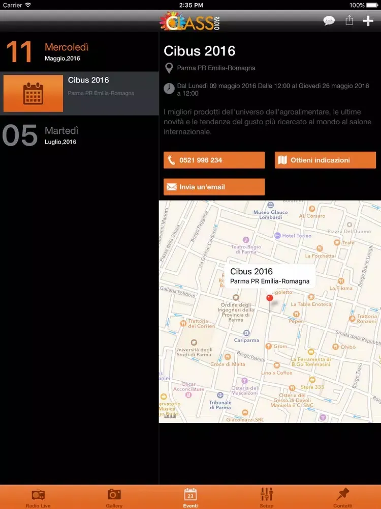The image size is (381, 509).
Task: Tap the location pin icon beside Parma
Action: click(x=169, y=68)
